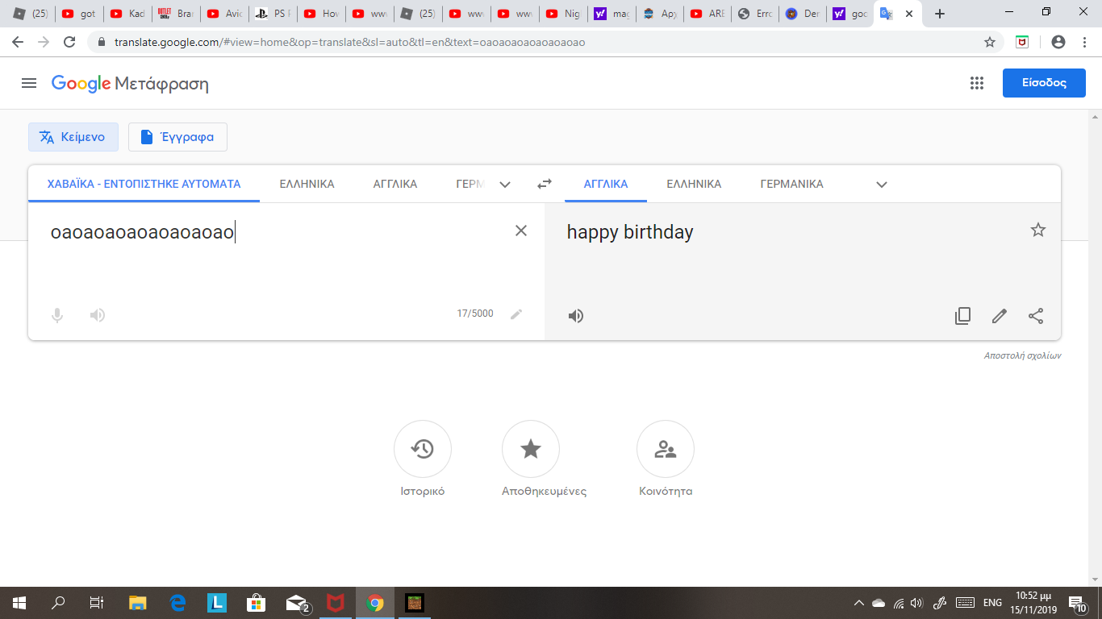Select the happy birthday translation text
Screen dimensions: 1102x619
(630, 232)
